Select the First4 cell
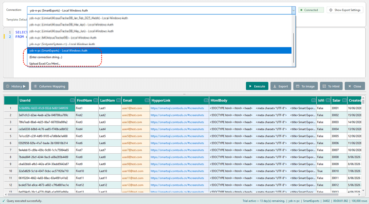This screenshot has width=369, height=204. tap(87, 129)
